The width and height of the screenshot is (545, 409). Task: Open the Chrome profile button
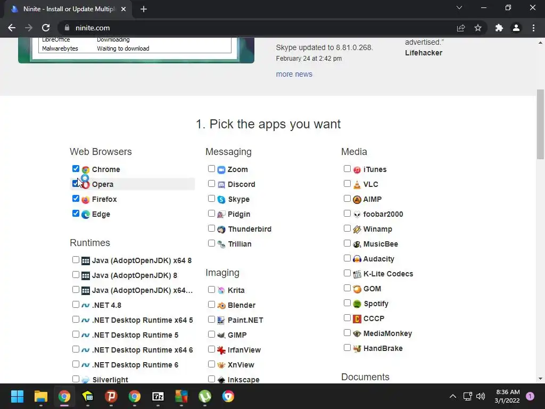pos(516,28)
